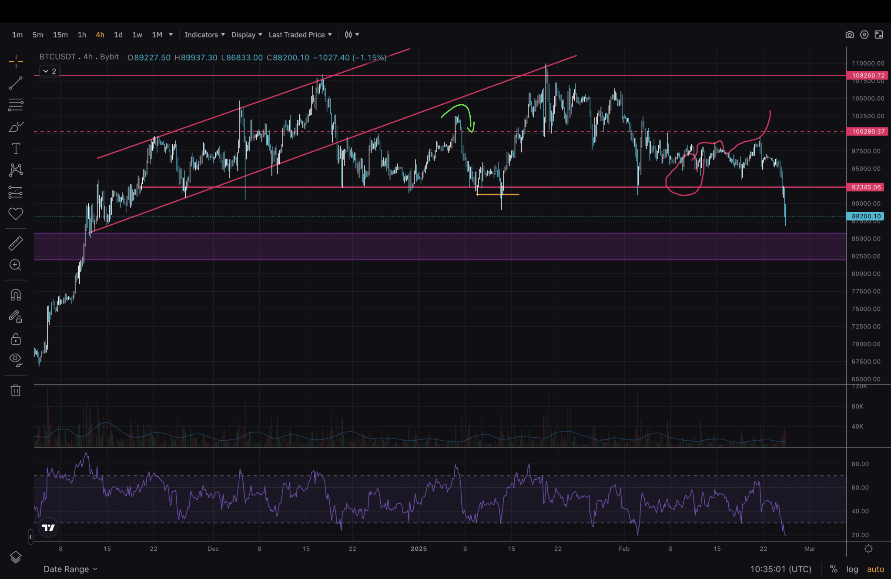The image size is (891, 579).
Task: Click the Feb date axis label
Action: (624, 549)
